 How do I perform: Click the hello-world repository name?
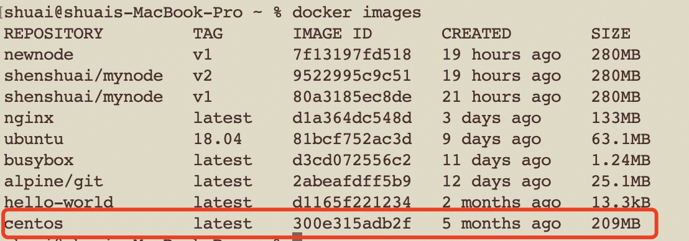coord(58,202)
